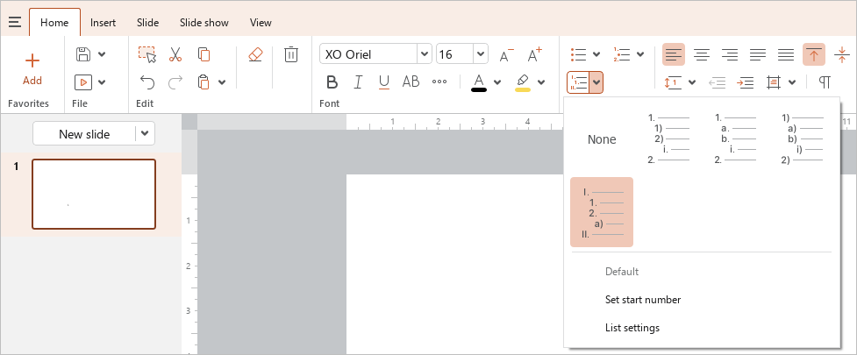This screenshot has width=857, height=355.
Task: Click the New slide button
Action: click(84, 134)
